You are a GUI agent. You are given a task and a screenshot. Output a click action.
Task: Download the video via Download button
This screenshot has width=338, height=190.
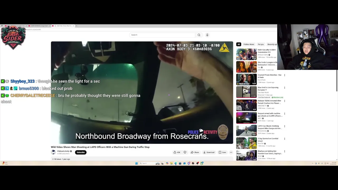209,152
